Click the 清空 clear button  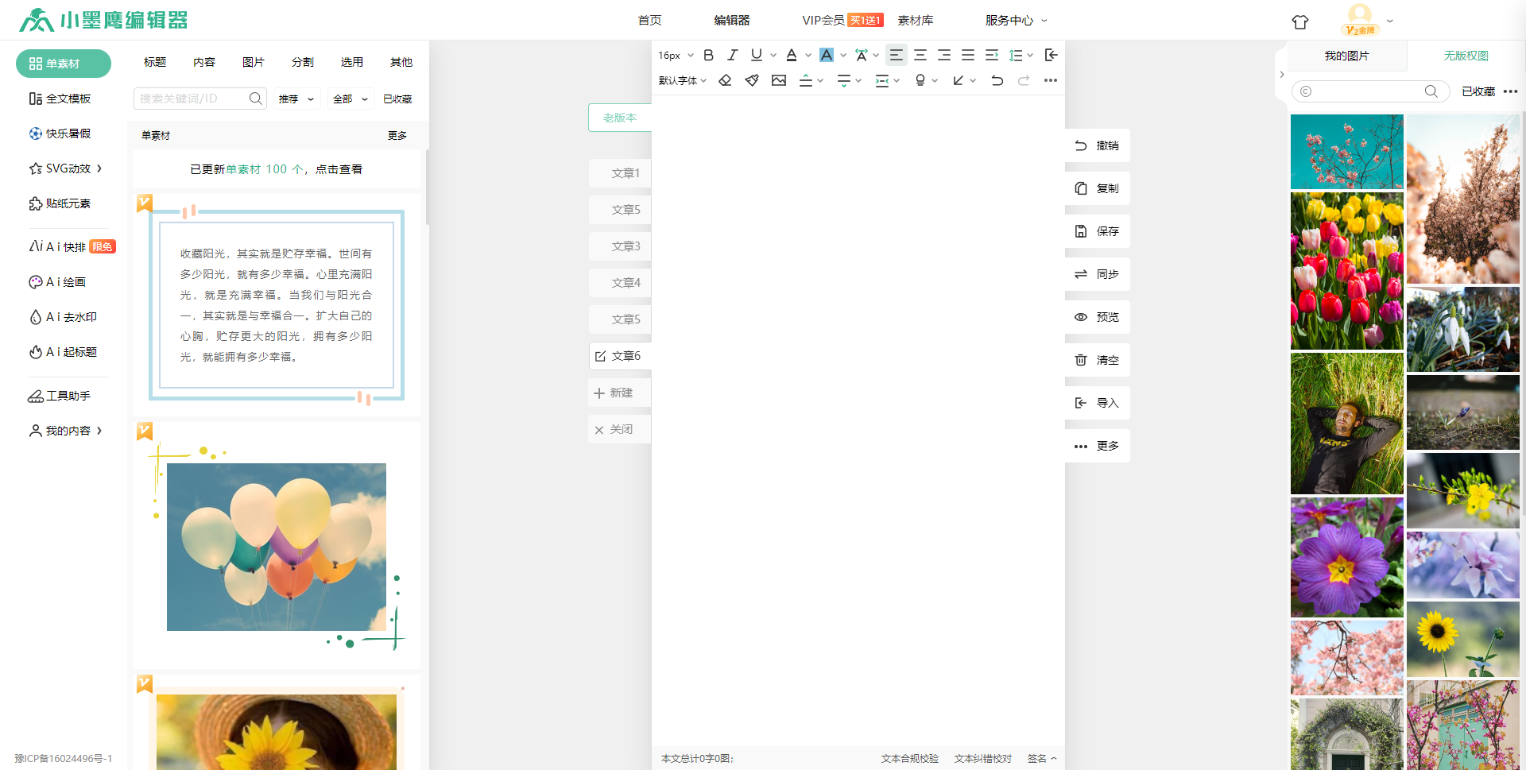click(1097, 360)
